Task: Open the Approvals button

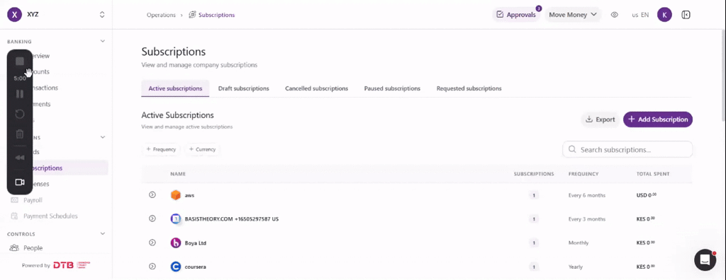Action: pyautogui.click(x=516, y=15)
